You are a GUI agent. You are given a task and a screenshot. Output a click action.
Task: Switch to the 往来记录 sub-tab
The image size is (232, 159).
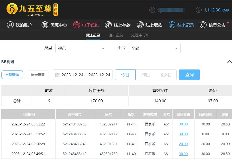coord(116,35)
